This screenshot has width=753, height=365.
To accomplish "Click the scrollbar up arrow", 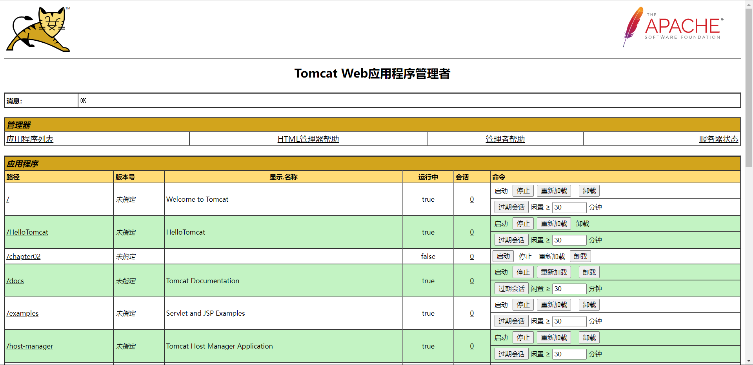I will coord(749,4).
